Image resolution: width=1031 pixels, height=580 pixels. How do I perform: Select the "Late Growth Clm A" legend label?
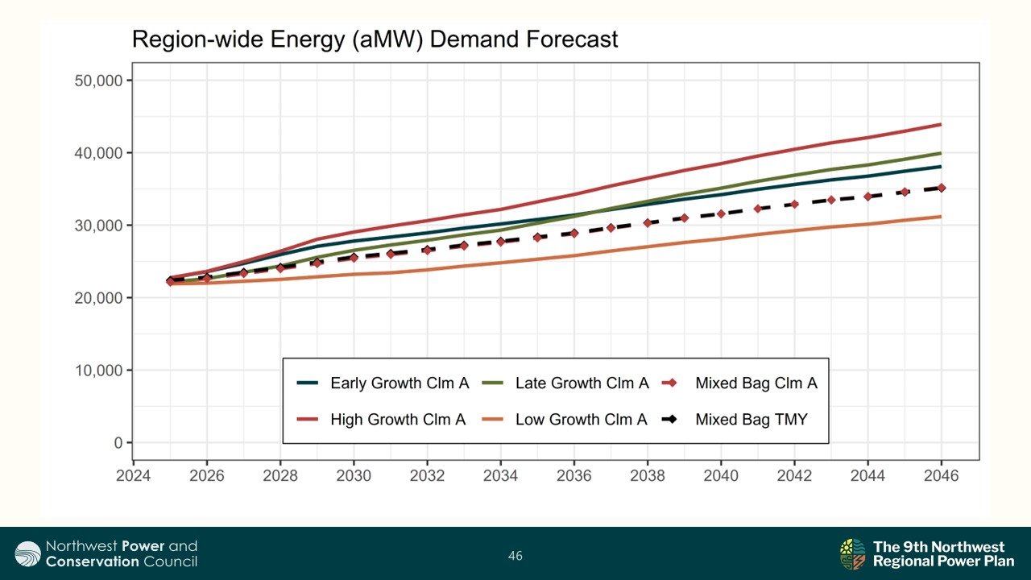point(582,383)
